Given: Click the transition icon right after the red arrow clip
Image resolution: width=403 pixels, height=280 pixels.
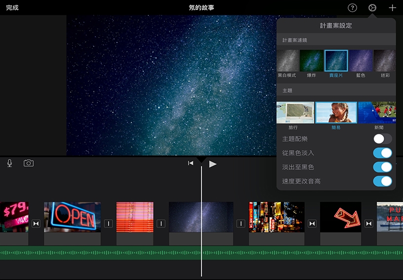Looking at the screenshot, I should point(369,224).
